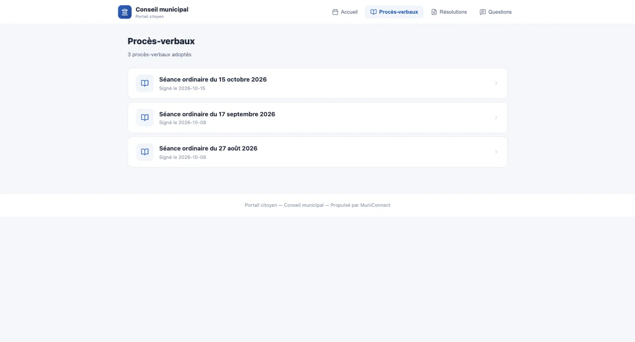Switch to the Résolutions tab
This screenshot has height=342, width=635.
[x=449, y=12]
